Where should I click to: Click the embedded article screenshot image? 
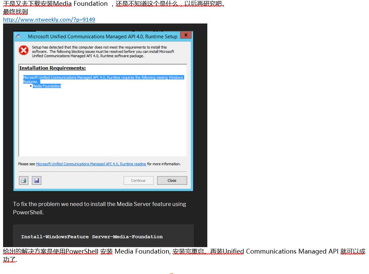105,135
